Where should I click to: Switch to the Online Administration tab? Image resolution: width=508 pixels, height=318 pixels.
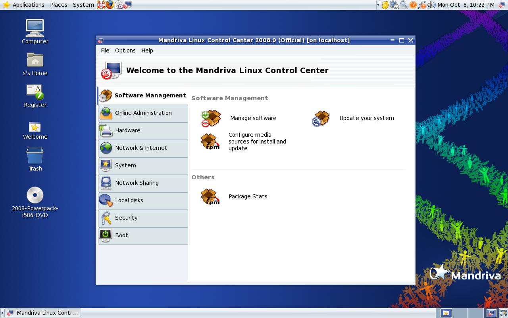point(143,113)
